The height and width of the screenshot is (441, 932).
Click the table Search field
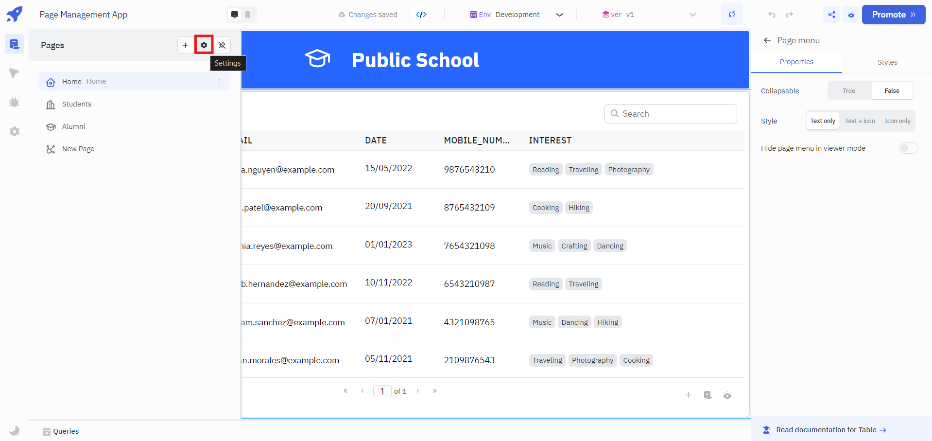pos(671,114)
